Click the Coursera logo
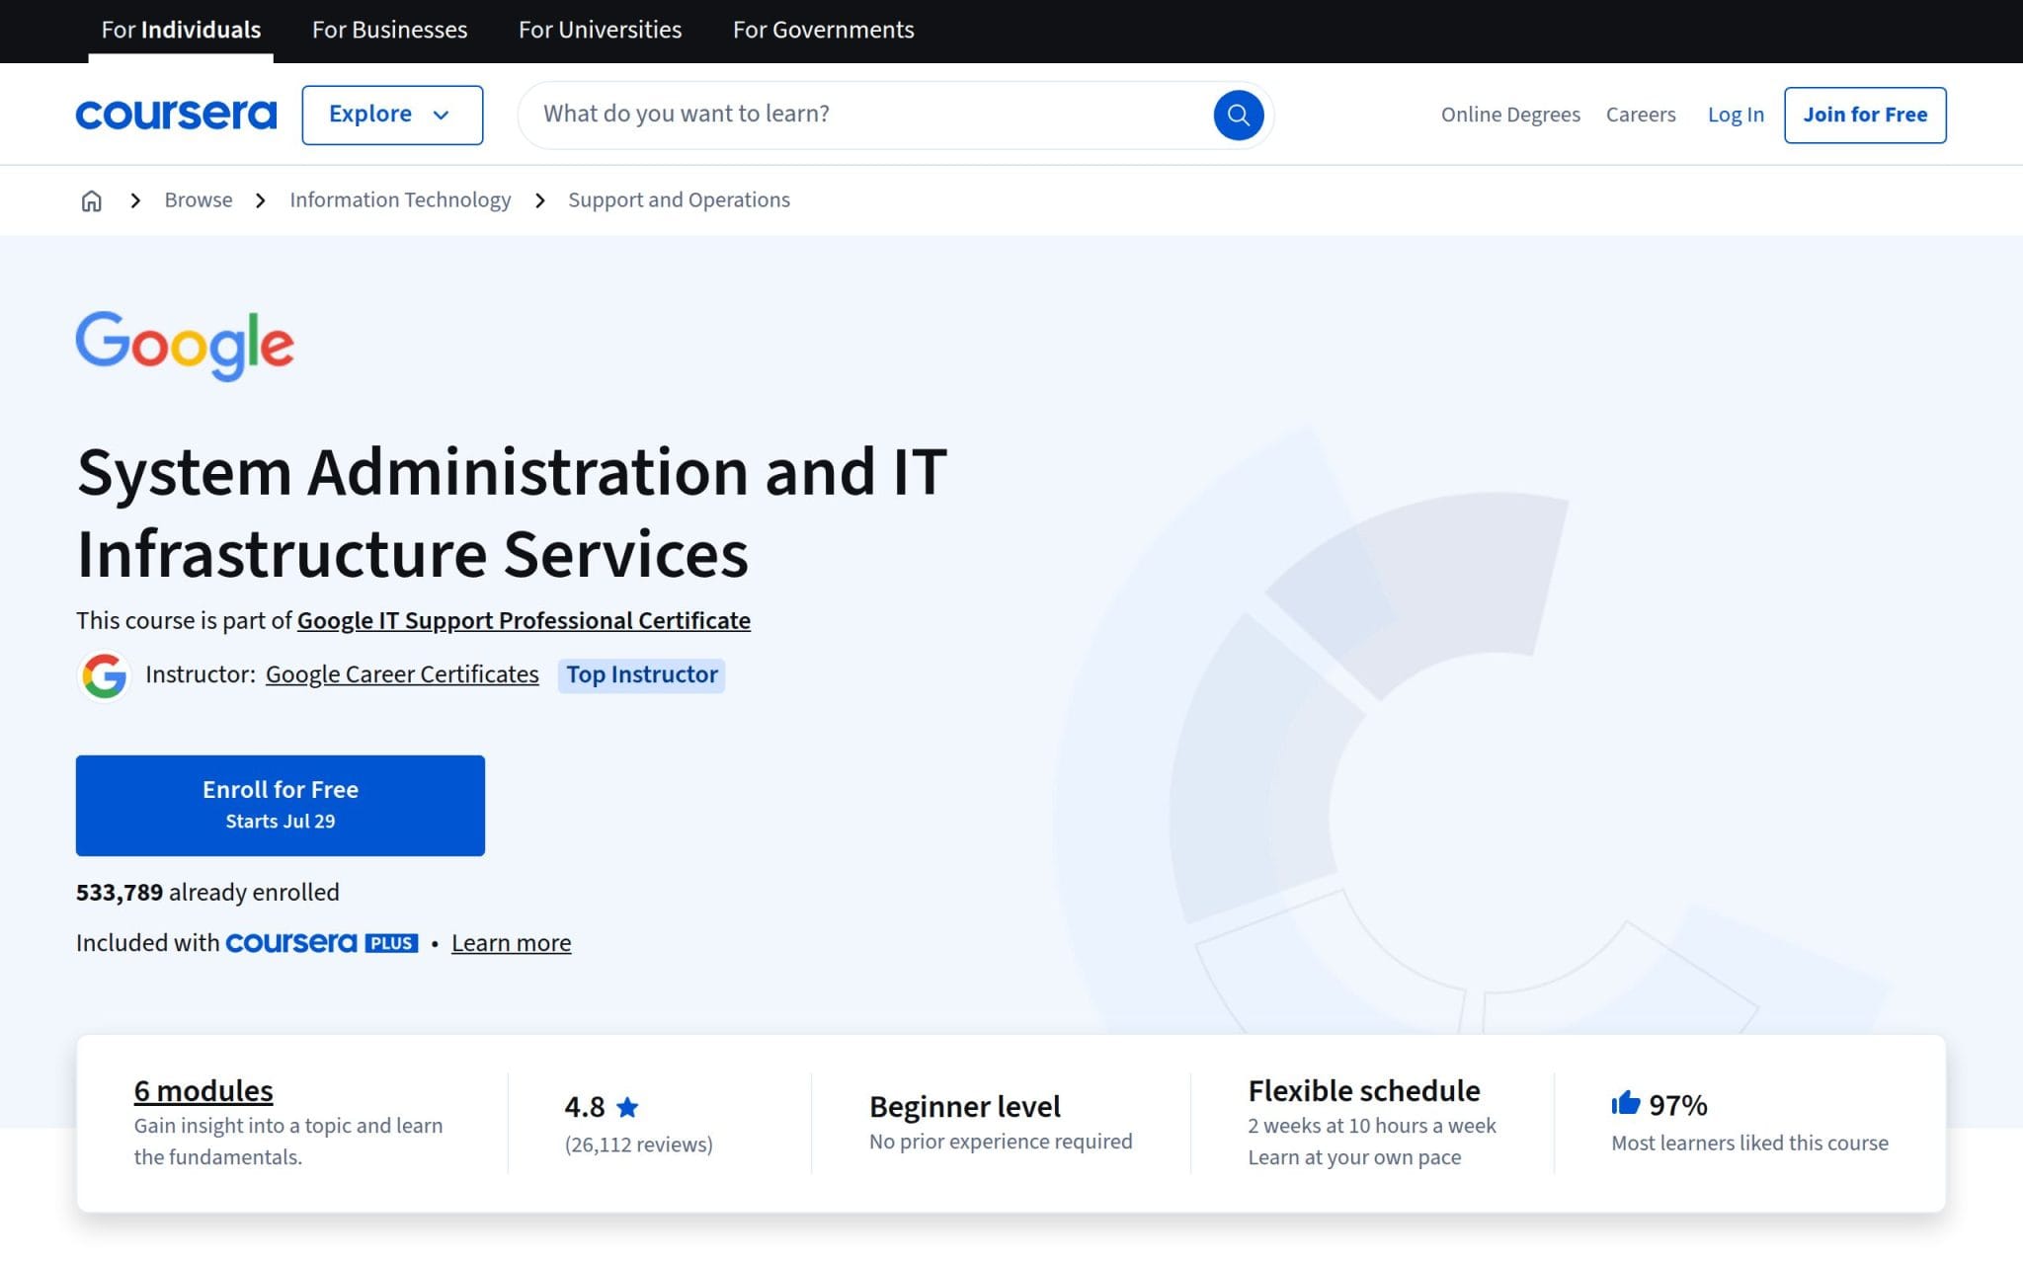Viewport: 2023px width, 1264px height. 176,115
